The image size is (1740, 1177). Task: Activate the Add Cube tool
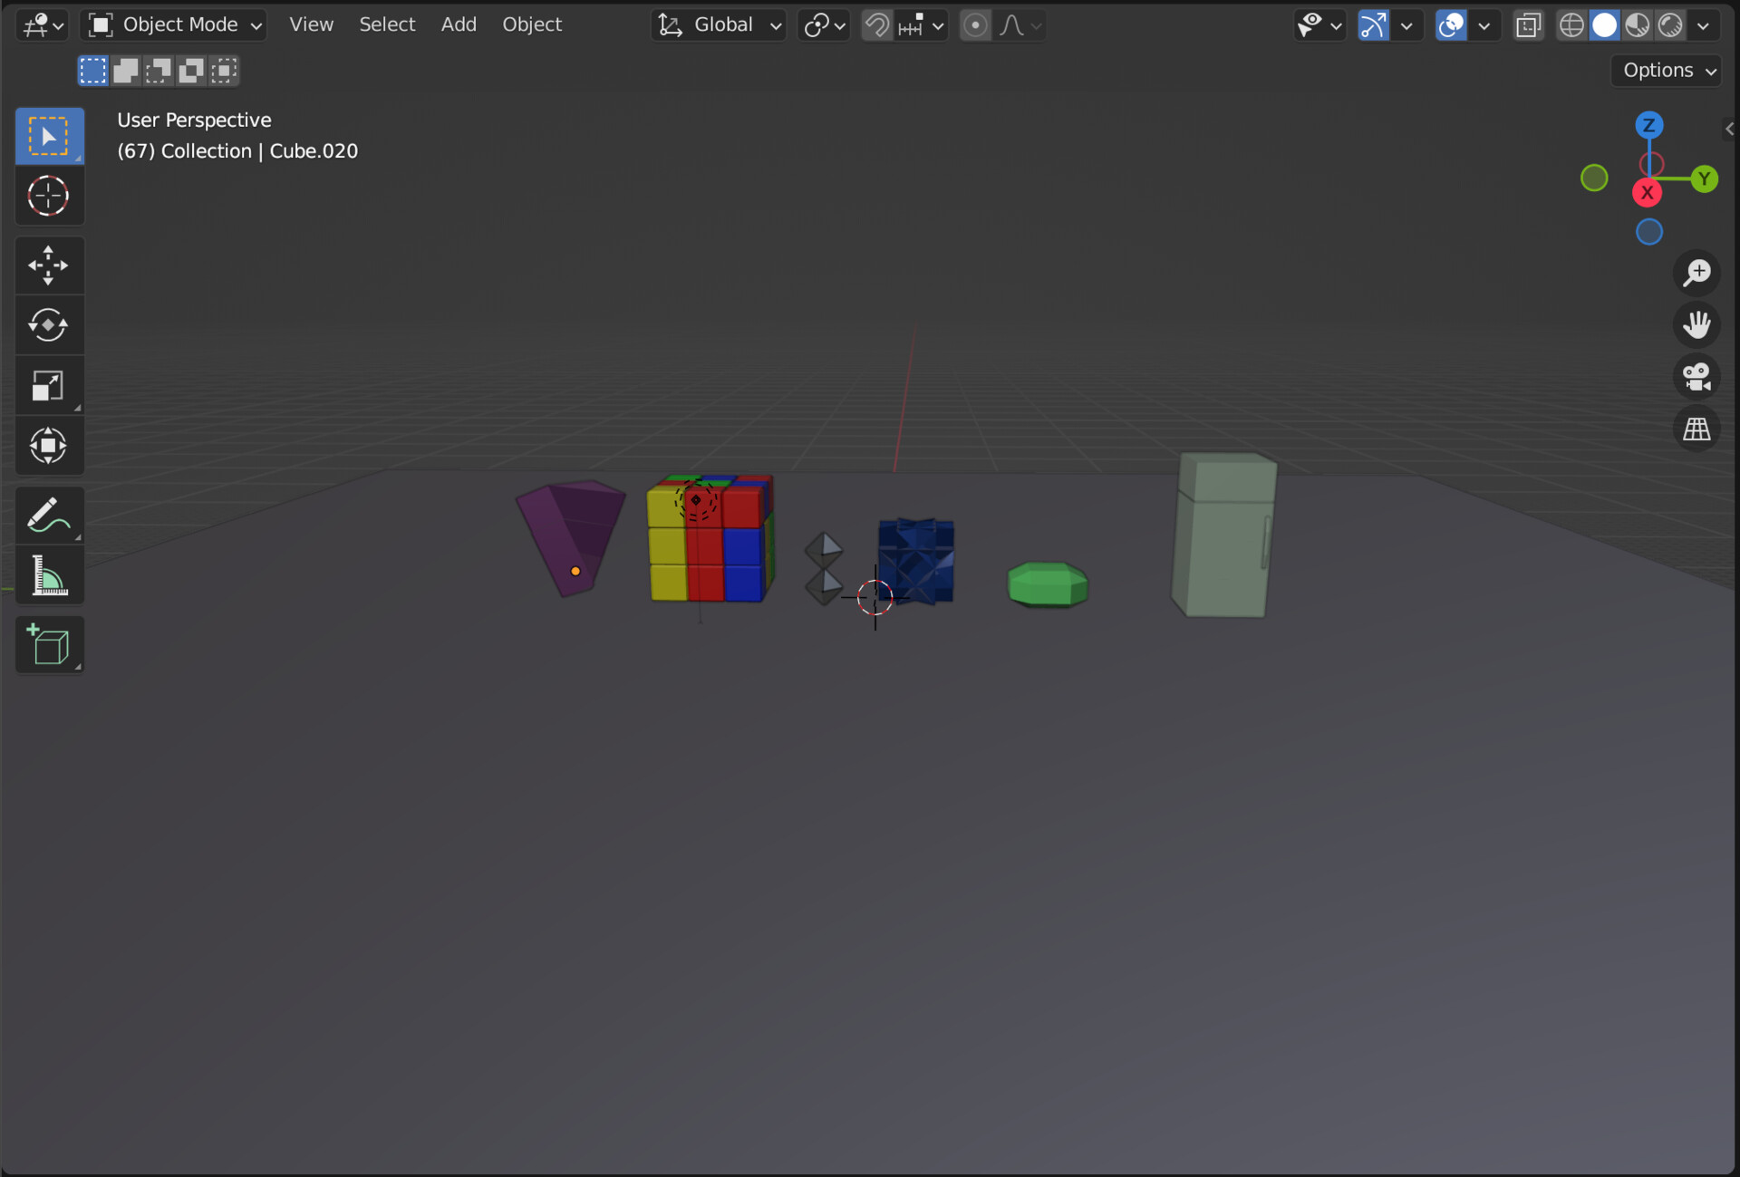pyautogui.click(x=49, y=644)
